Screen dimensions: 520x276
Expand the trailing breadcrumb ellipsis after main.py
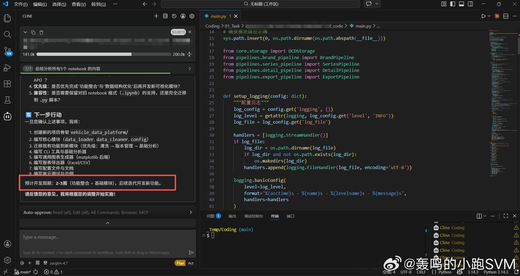(x=378, y=26)
